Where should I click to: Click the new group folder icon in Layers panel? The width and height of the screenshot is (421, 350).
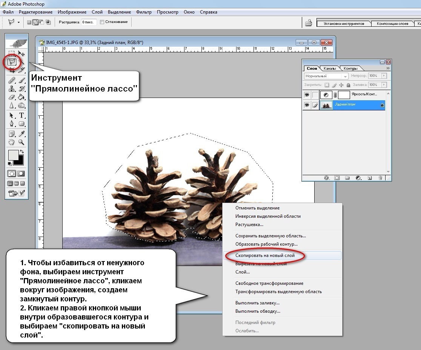point(347,178)
